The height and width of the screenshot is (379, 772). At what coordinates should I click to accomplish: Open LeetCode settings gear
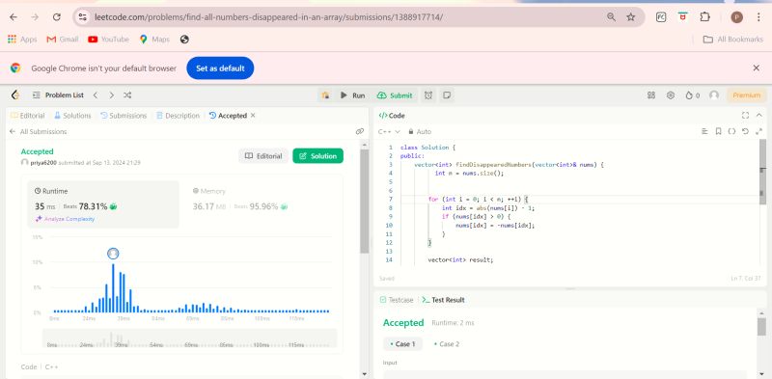[x=670, y=95]
